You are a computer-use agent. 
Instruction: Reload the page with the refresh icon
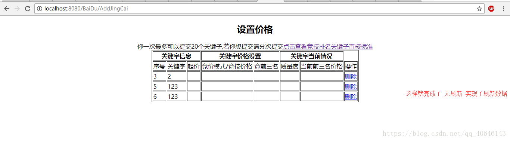pyautogui.click(x=28, y=9)
